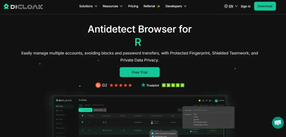Click the edit pencil beside platform account
This screenshot has width=286, height=137.
[161, 130]
